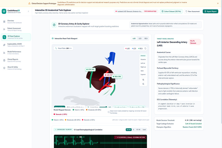Open Explainability (SHAP) via its sparkle icon
The width and height of the screenshot is (222, 148).
4,45
